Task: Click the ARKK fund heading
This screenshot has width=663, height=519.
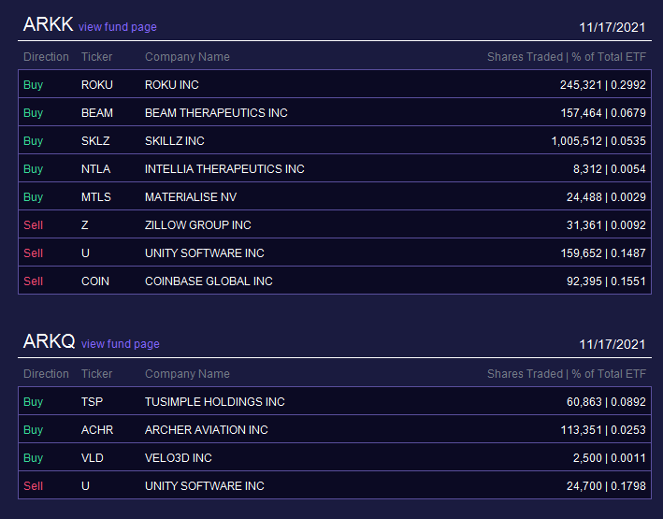Action: coord(49,24)
